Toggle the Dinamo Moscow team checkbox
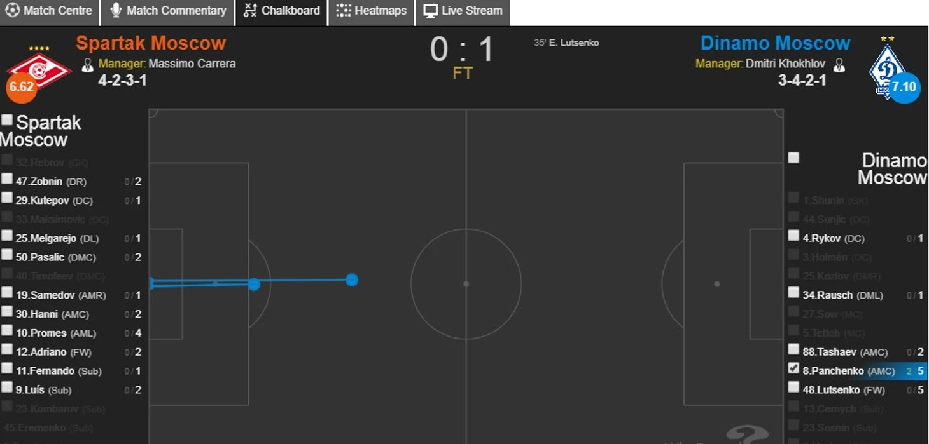 coord(793,158)
